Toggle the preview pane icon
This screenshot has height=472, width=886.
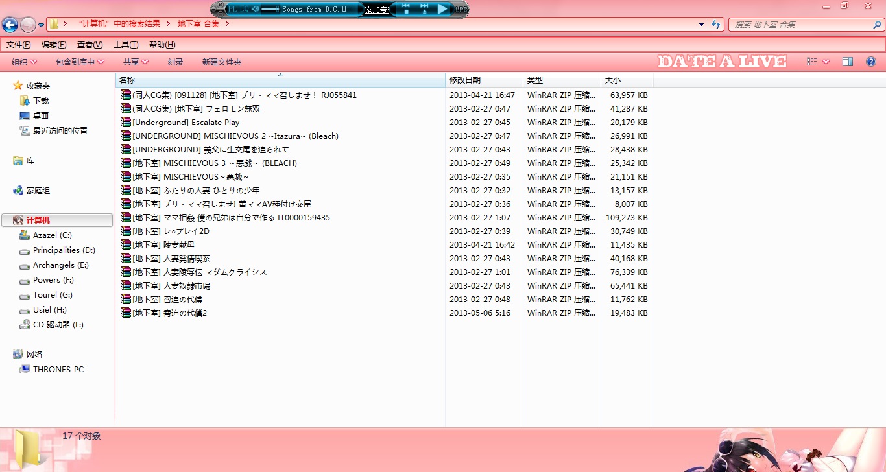coord(848,62)
